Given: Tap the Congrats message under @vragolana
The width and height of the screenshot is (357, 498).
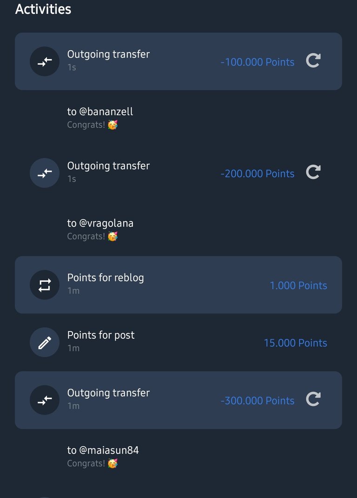Looking at the screenshot, I should tap(93, 236).
